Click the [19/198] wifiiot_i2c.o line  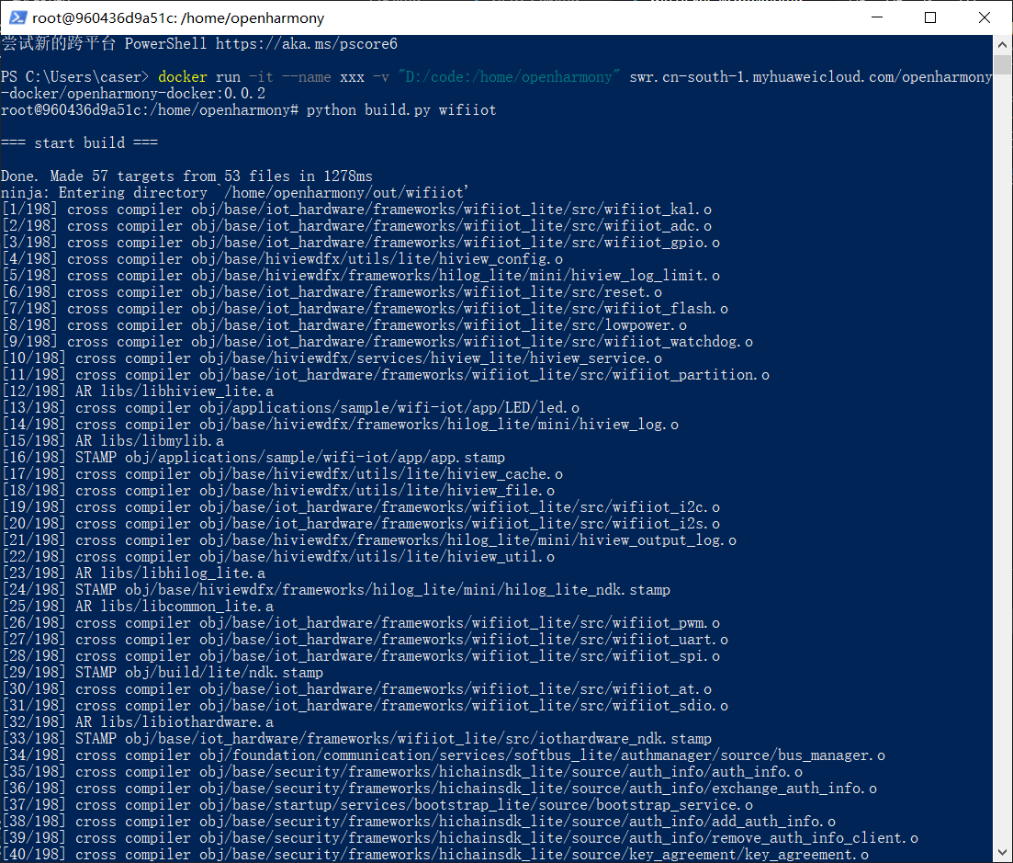click(x=361, y=506)
